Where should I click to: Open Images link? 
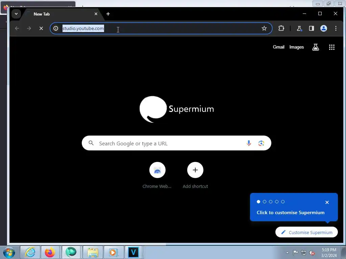(x=297, y=47)
